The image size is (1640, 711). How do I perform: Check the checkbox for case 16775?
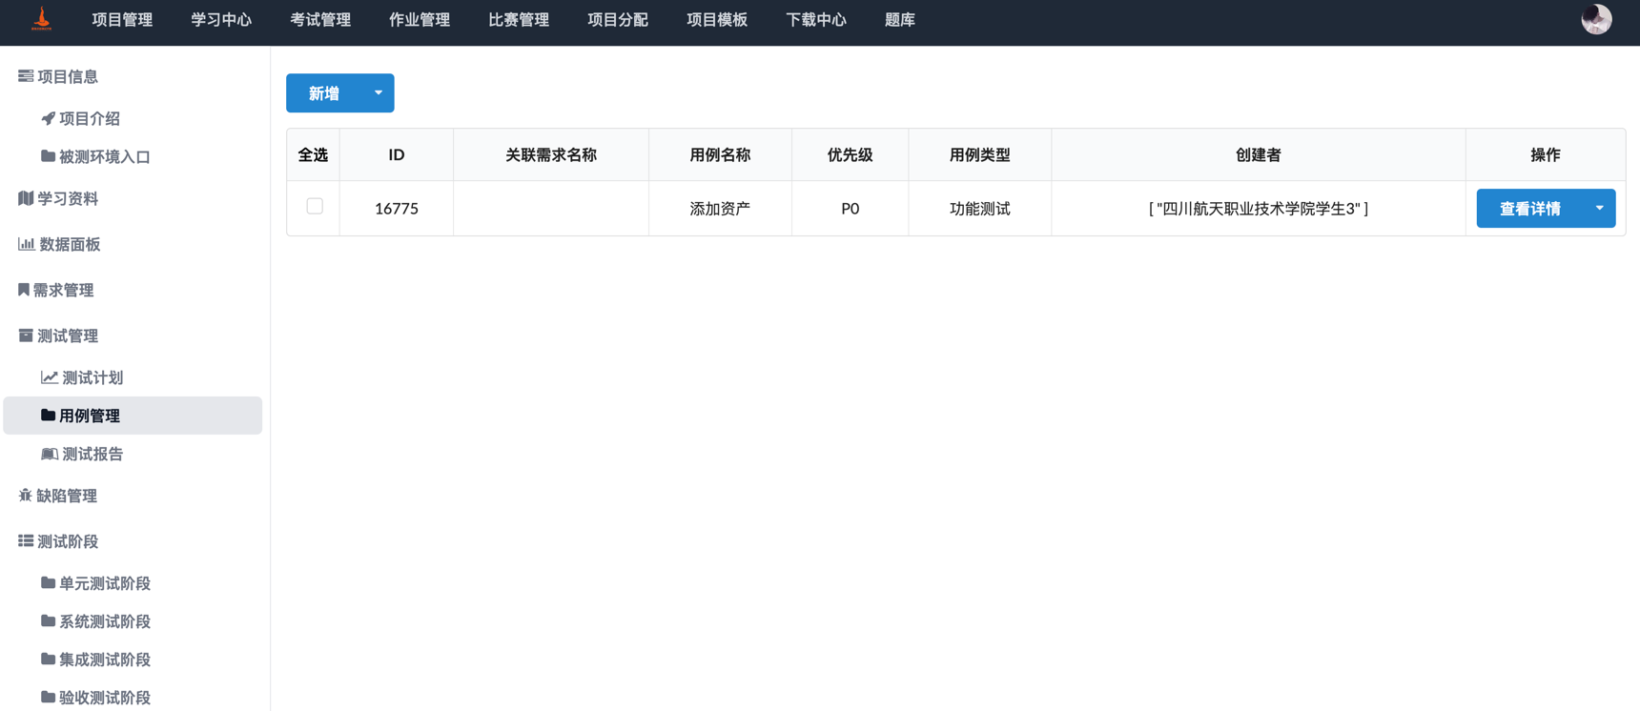(315, 206)
